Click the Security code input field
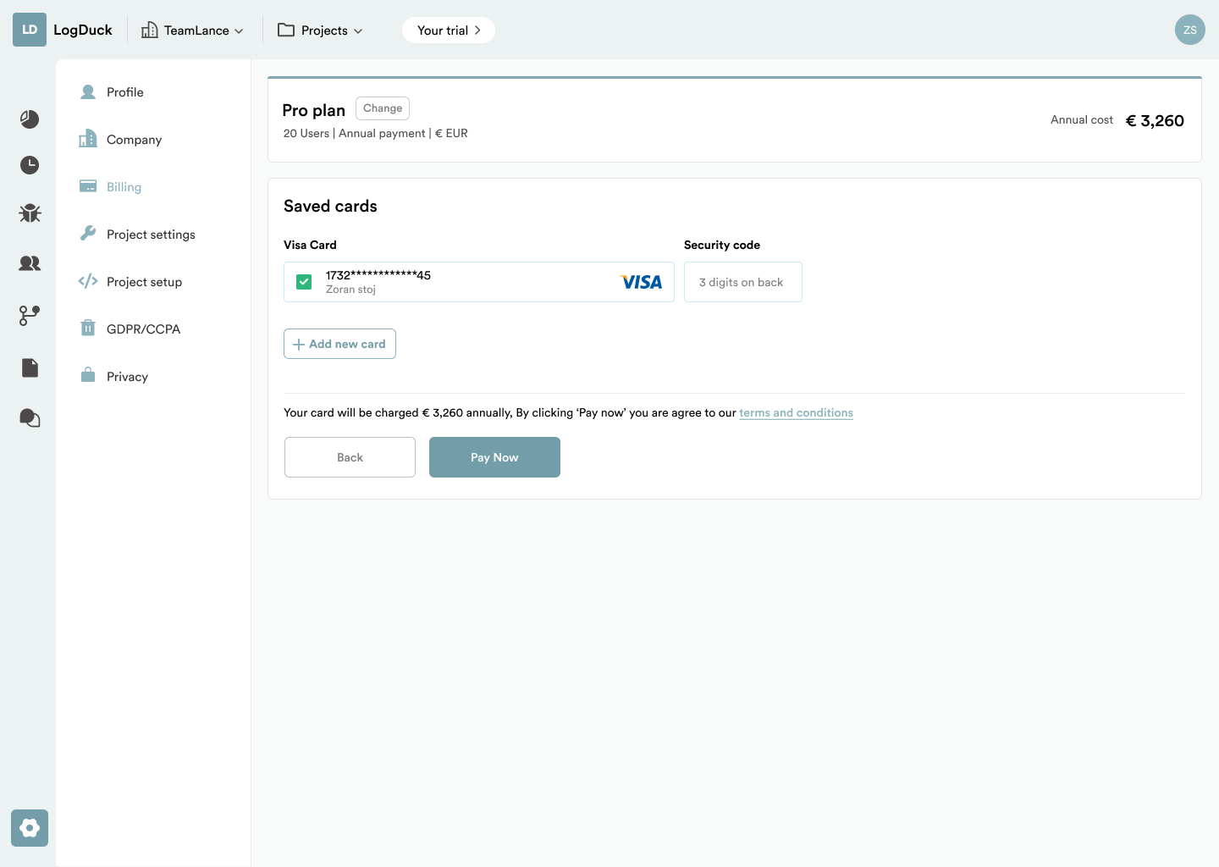The image size is (1219, 867). (x=742, y=282)
